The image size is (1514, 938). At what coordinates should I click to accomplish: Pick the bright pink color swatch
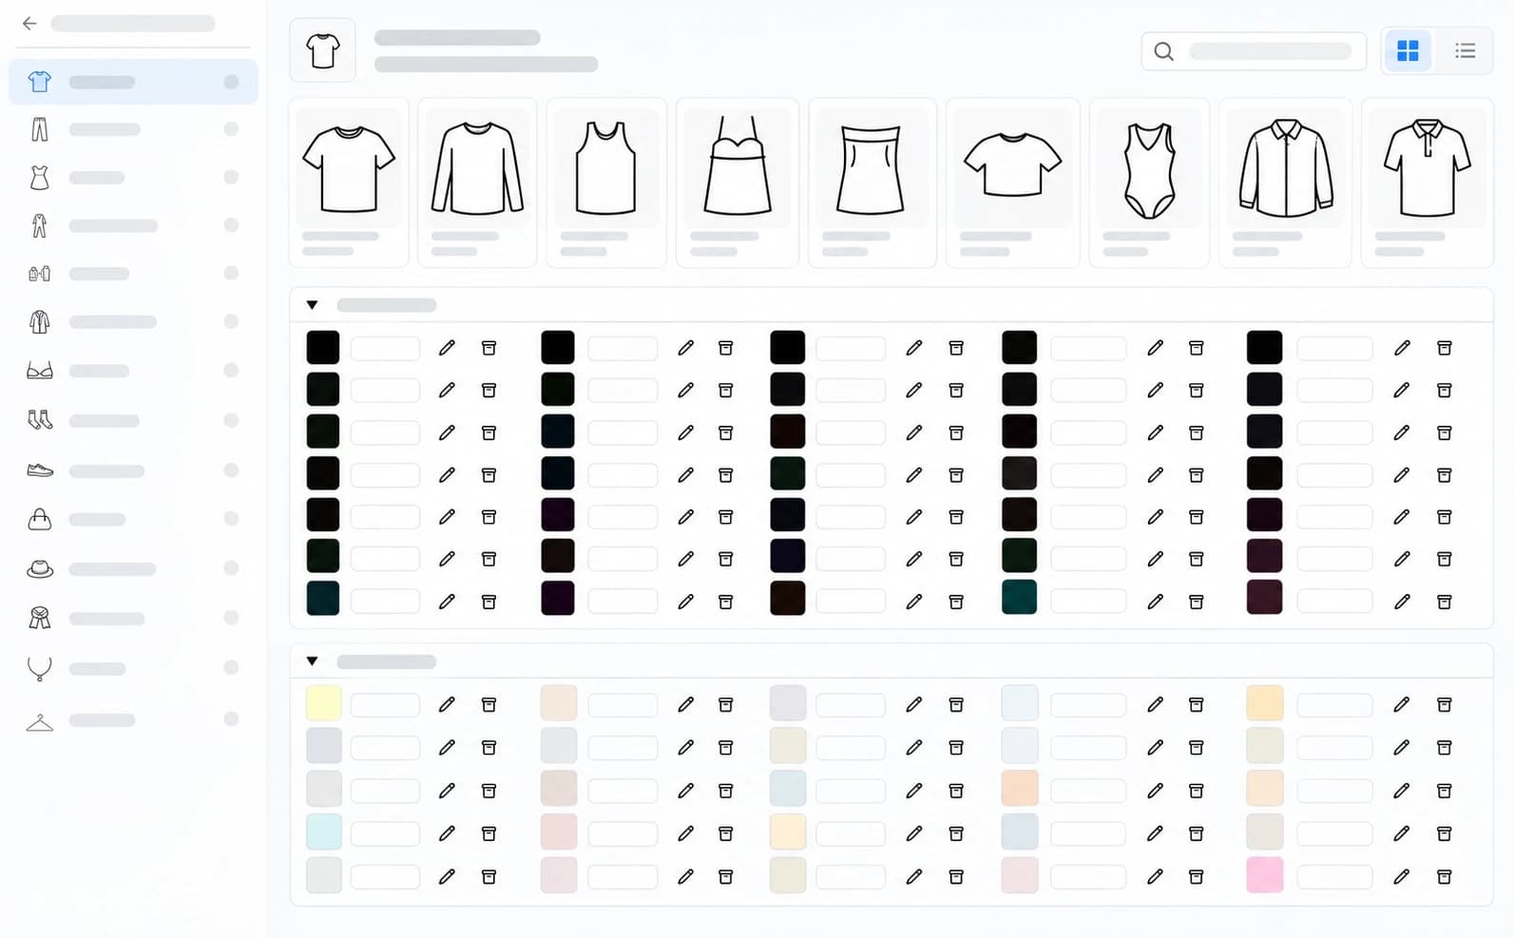[1264, 875]
